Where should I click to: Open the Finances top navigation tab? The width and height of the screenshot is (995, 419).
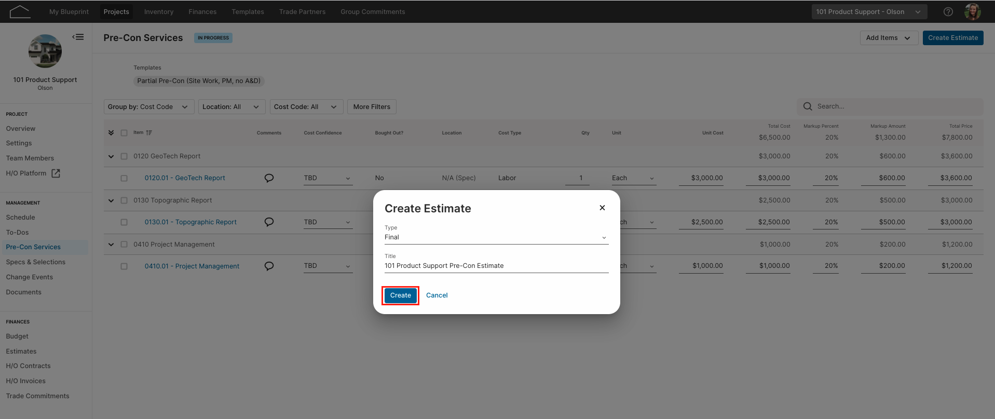pos(202,11)
